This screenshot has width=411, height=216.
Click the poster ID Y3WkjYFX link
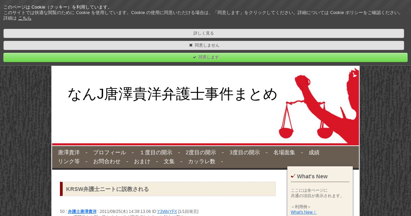(167, 212)
